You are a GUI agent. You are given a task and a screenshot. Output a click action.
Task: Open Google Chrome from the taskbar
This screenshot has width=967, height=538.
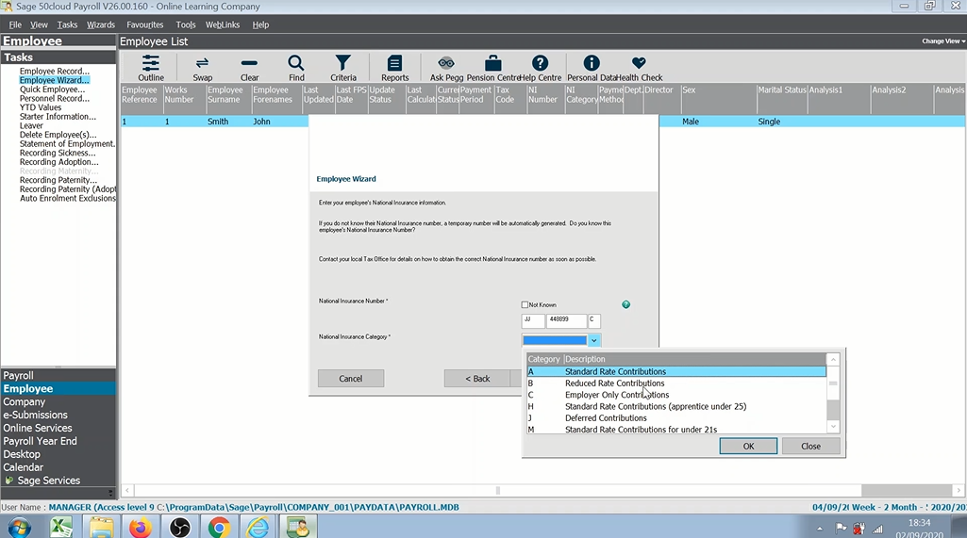pos(219,528)
